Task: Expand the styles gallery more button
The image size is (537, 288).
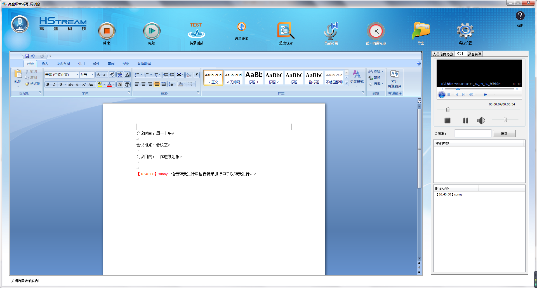Action: (347, 83)
